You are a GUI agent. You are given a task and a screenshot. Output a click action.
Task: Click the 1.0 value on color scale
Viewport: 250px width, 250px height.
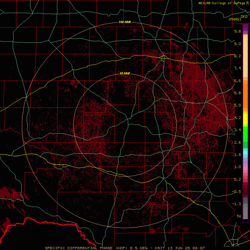(237, 167)
